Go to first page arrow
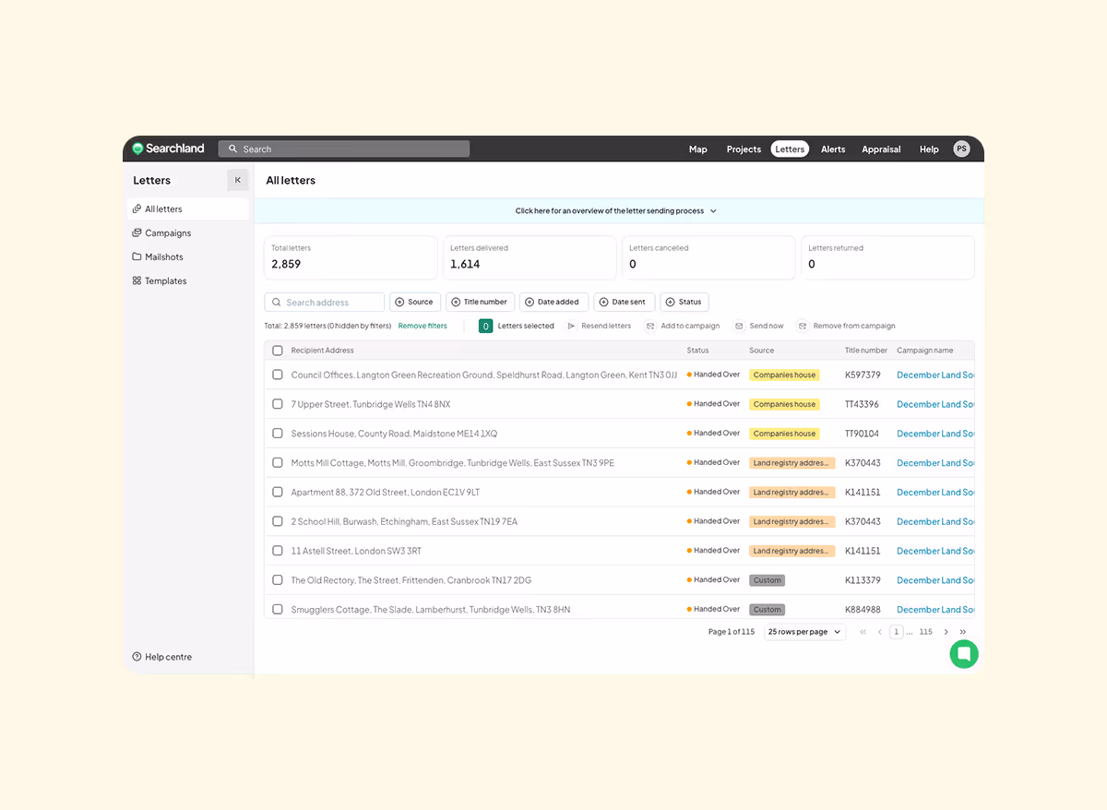 point(863,632)
